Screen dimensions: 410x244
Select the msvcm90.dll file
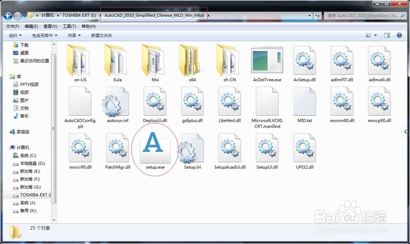342,105
